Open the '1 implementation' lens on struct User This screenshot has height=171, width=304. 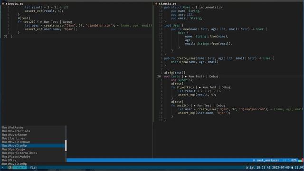click(x=209, y=8)
